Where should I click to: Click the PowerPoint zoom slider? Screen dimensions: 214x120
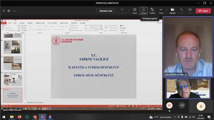pyautogui.click(x=149, y=106)
